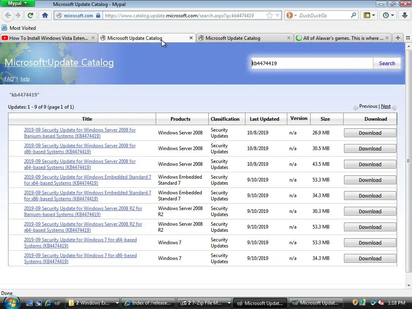Click the security shield tray icon
The width and height of the screenshot is (412, 309).
355,303
